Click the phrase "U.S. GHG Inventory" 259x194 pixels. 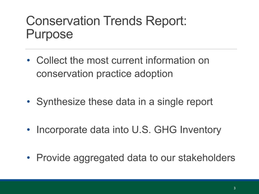click(175, 130)
